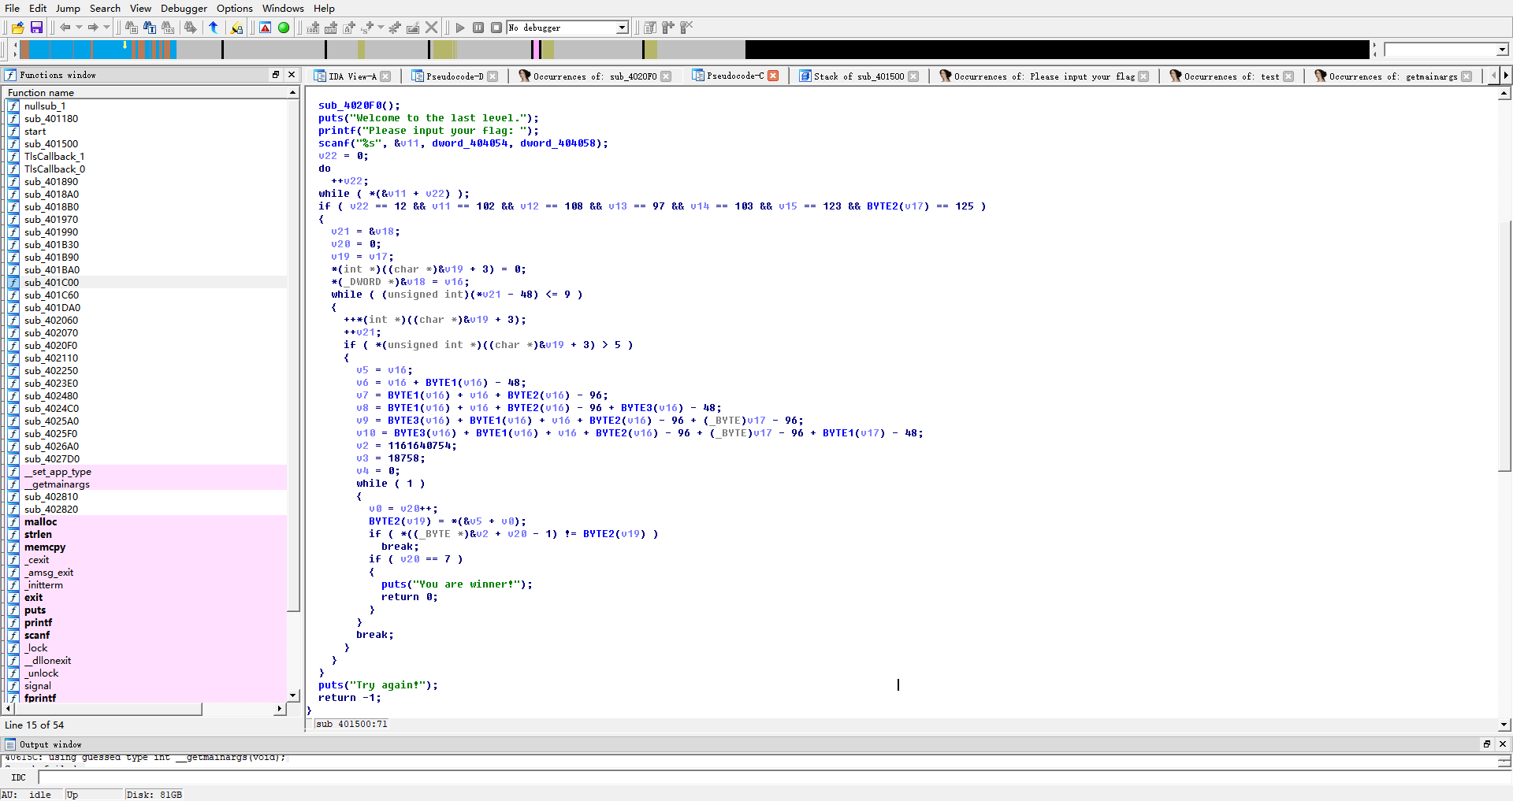This screenshot has height=801, width=1513.
Task: Select scanf in the functions list
Action: pos(36,636)
